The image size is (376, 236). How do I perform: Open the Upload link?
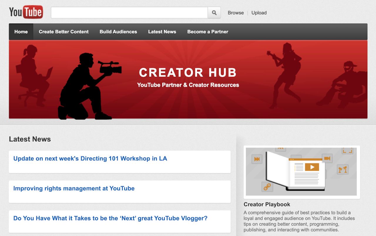pyautogui.click(x=259, y=13)
